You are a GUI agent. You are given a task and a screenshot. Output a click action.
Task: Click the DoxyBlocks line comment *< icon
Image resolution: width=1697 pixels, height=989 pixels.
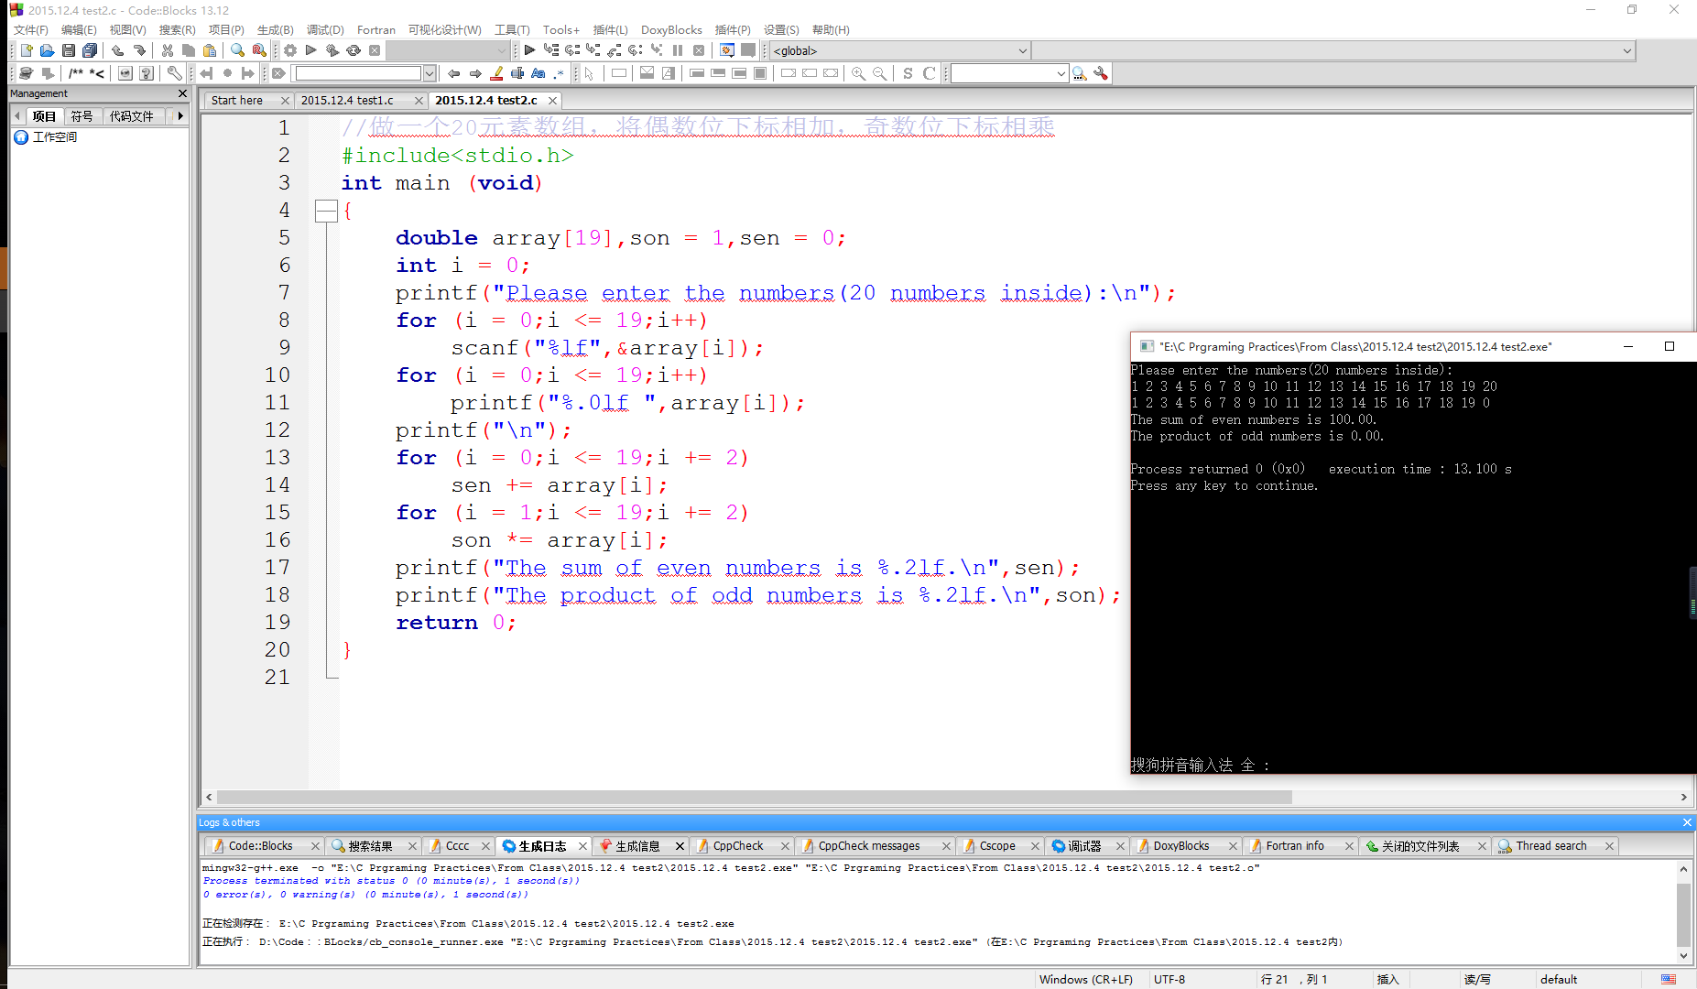pyautogui.click(x=96, y=73)
